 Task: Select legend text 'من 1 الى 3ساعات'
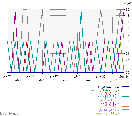click(108, 93)
